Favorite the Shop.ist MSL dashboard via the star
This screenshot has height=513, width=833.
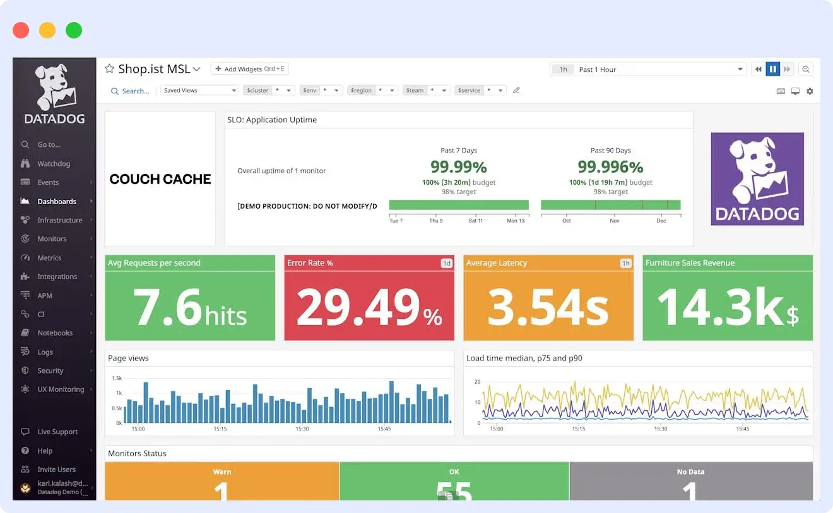[109, 69]
